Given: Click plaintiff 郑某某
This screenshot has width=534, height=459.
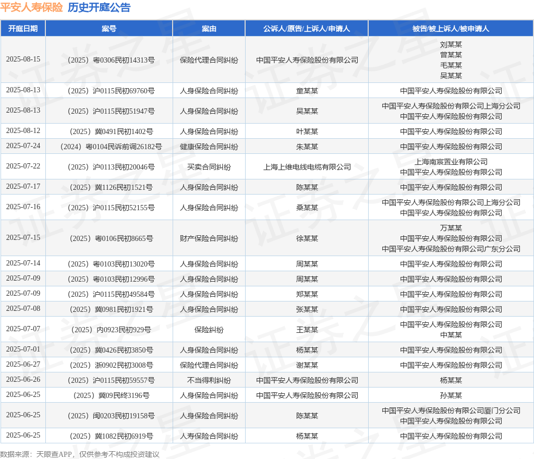Looking at the screenshot, I should coord(307,294).
